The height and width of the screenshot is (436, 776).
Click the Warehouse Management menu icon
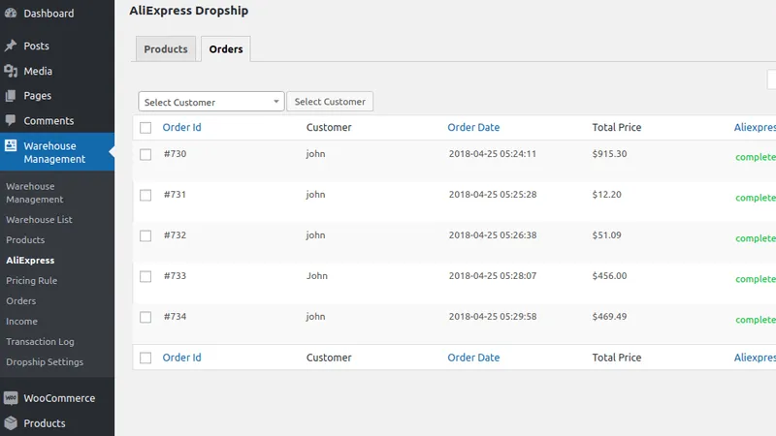point(11,145)
